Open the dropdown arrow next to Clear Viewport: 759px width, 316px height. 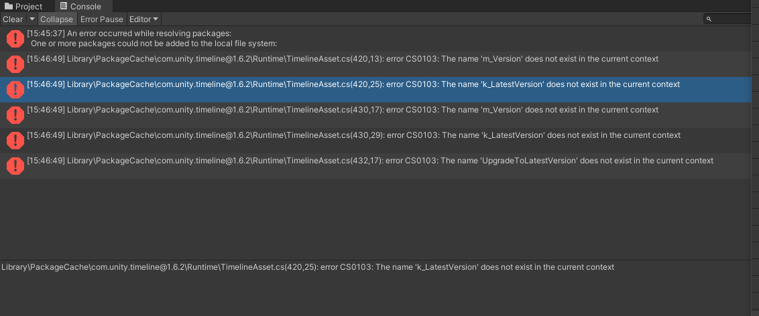[x=32, y=19]
